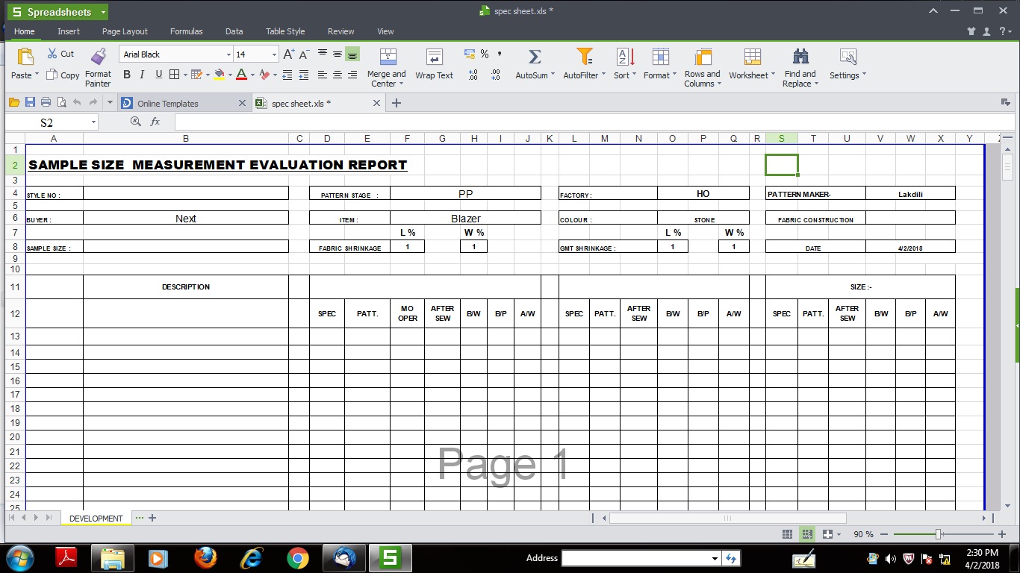This screenshot has width=1020, height=573.
Task: Click the Save icon in quick toolbar
Action: [31, 103]
